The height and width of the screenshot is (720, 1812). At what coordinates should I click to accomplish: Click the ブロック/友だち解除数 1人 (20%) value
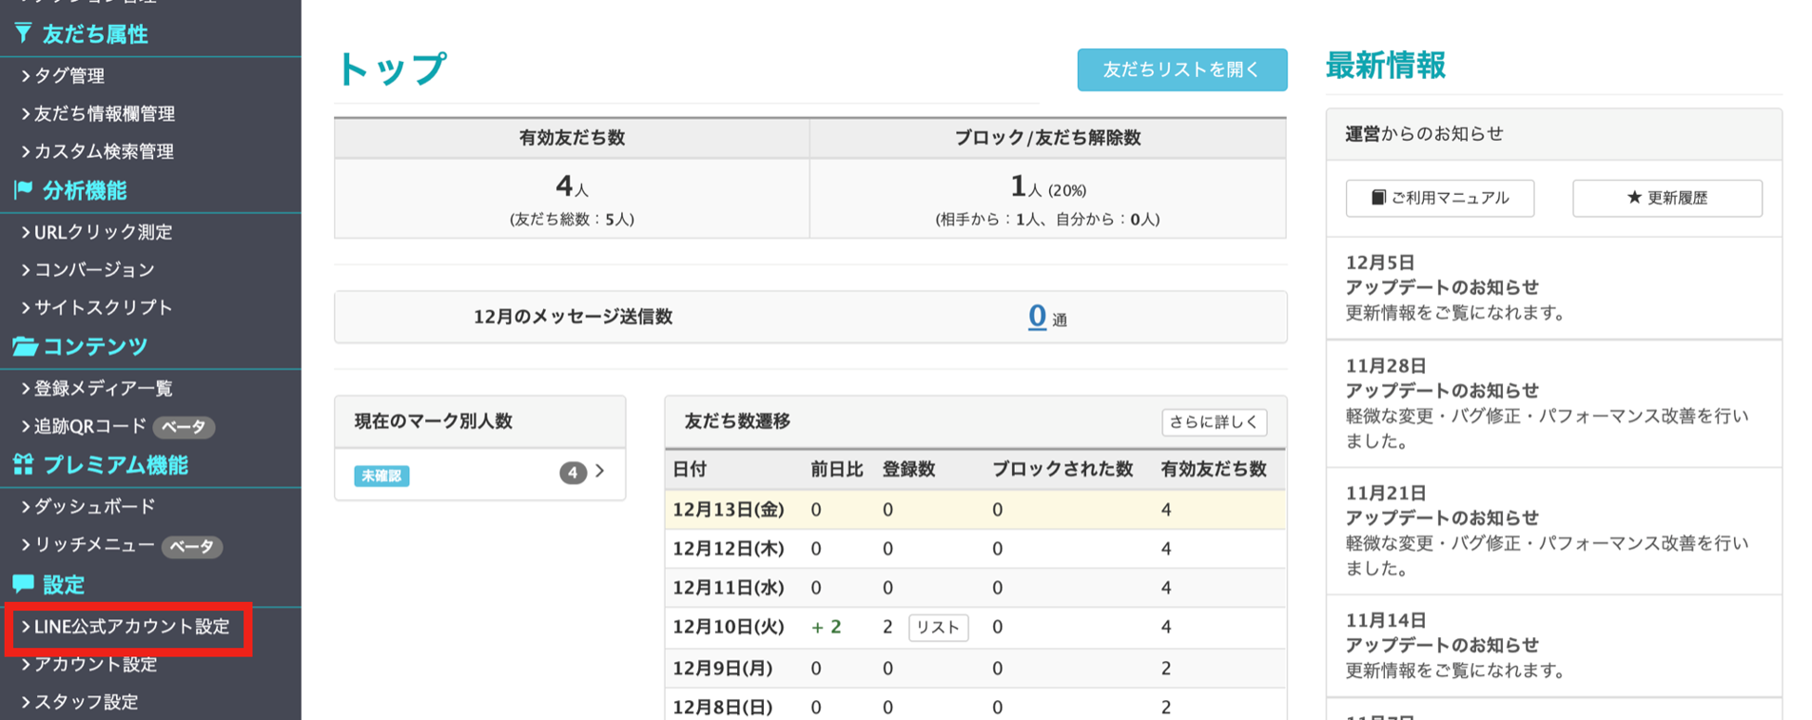click(1047, 186)
